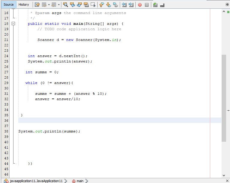
Task: Toggle rectangular selection mode
Action: (93, 5)
